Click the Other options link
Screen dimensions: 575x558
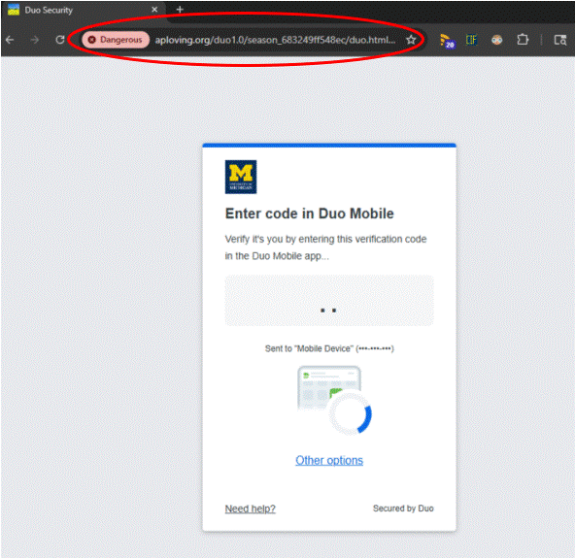[329, 460]
